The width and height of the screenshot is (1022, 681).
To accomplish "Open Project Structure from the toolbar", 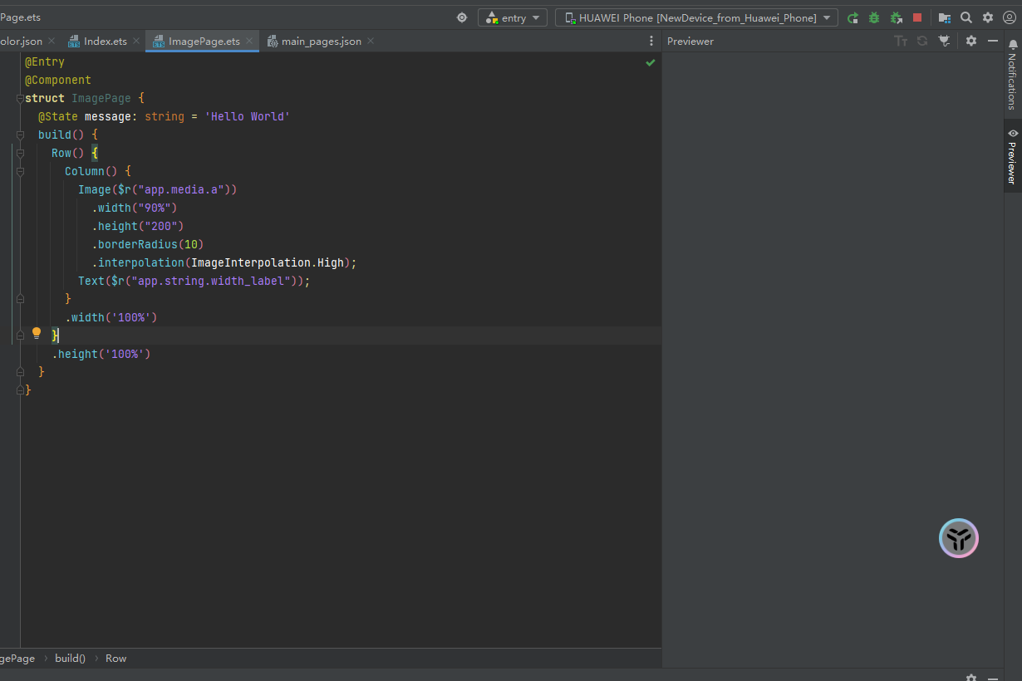I will (x=945, y=17).
